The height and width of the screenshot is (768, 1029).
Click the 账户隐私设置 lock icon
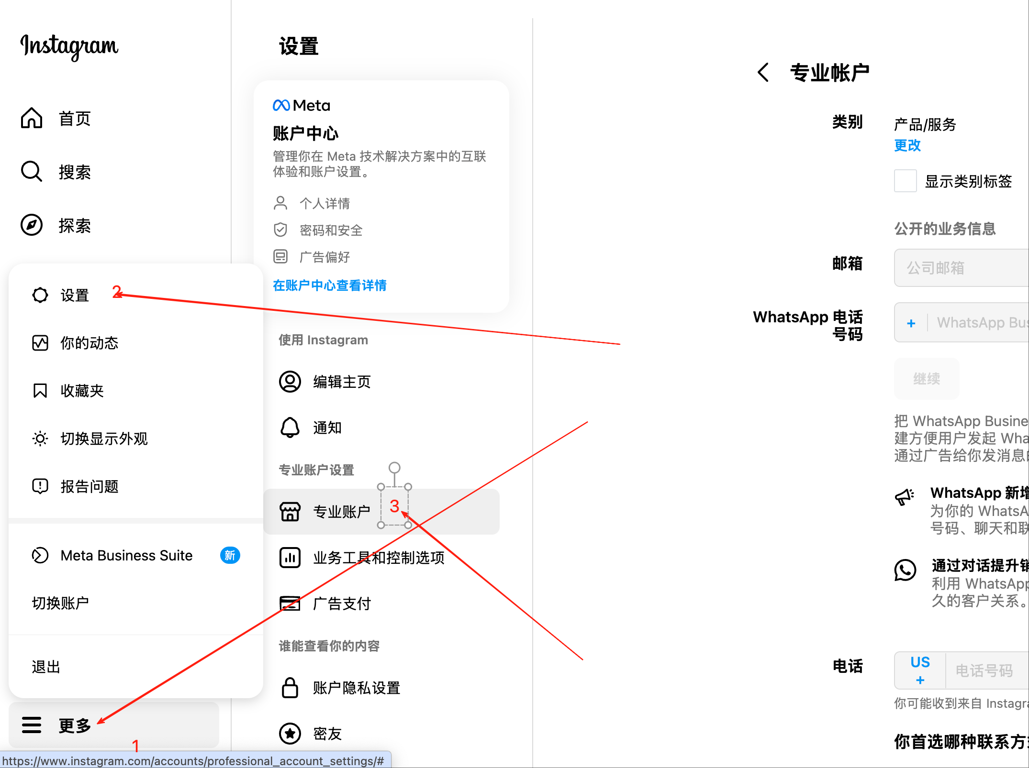[x=290, y=688]
